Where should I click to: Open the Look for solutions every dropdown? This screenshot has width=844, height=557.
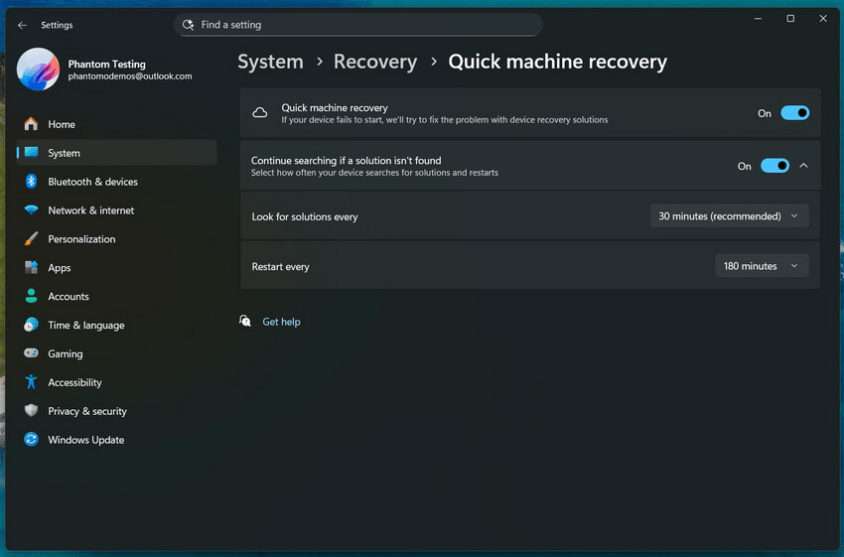(729, 216)
